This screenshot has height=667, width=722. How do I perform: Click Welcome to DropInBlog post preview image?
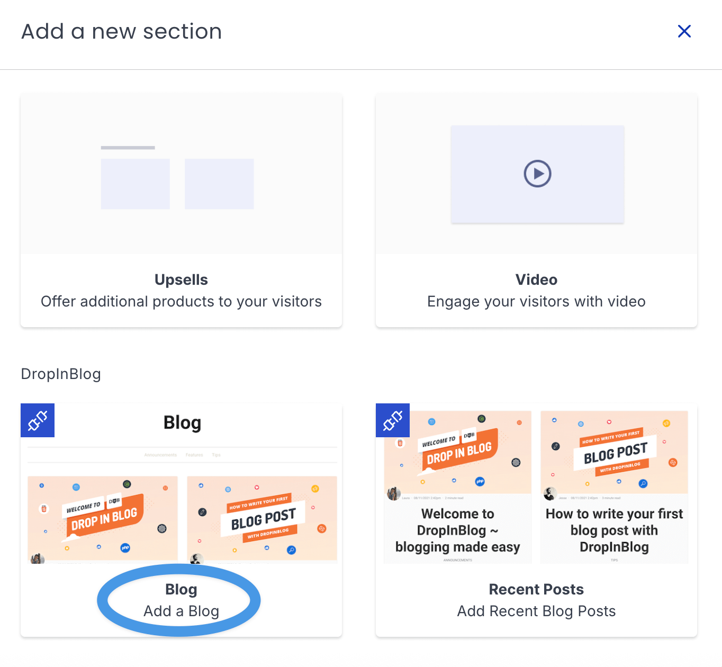click(458, 452)
